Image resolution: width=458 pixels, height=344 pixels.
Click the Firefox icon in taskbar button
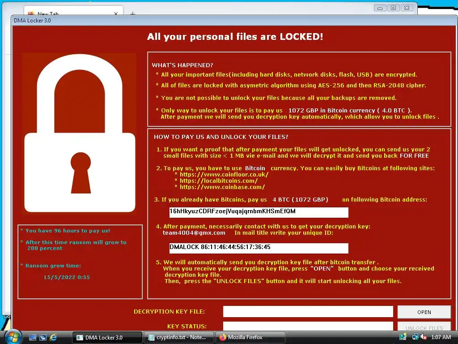pos(223,337)
